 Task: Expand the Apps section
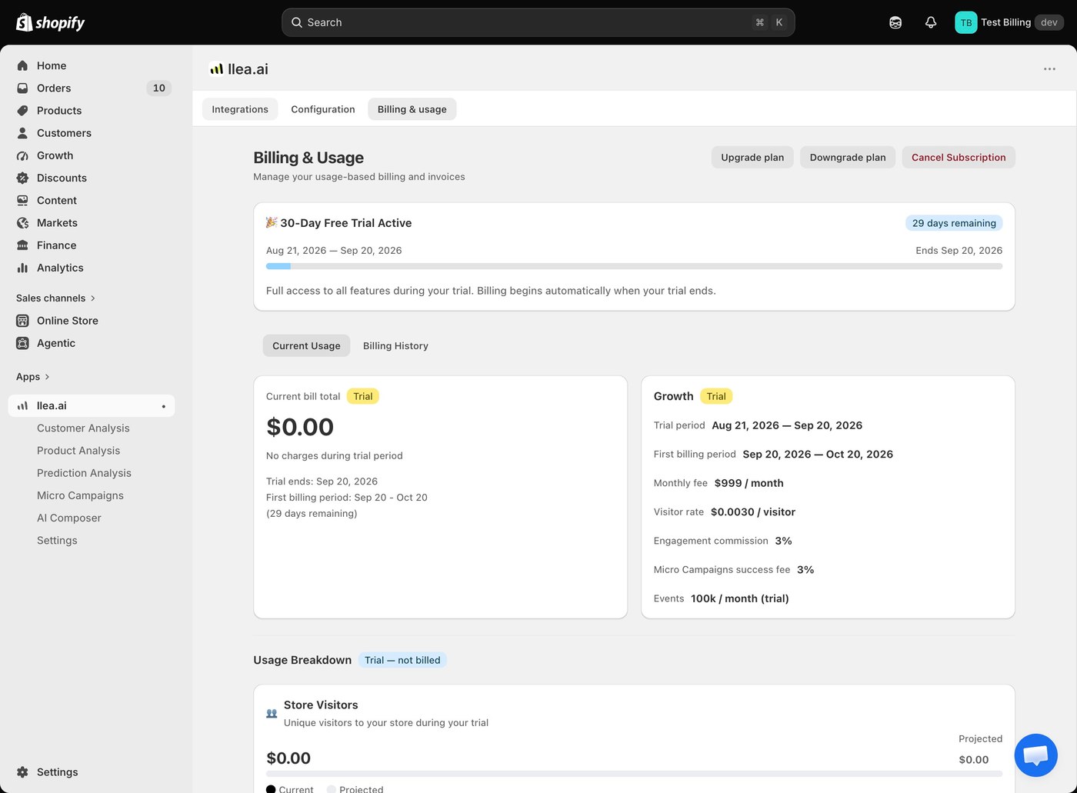click(x=33, y=377)
